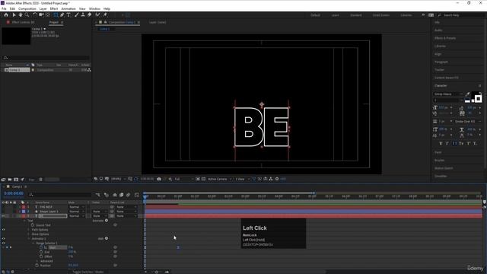The width and height of the screenshot is (487, 274).
Task: Click the snapshot camera icon below viewer
Action: click(159, 179)
